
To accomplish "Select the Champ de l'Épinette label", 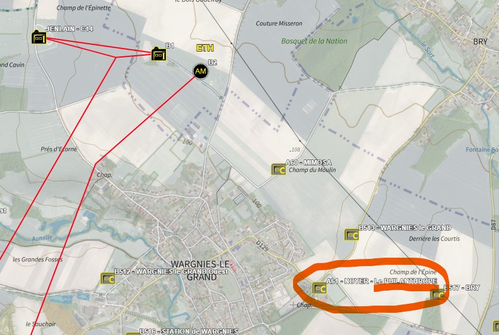I will [84, 8].
